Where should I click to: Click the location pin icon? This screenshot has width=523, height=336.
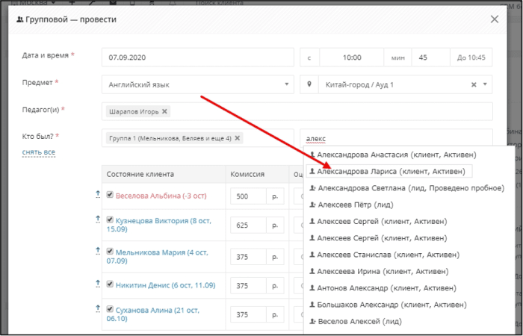[309, 84]
